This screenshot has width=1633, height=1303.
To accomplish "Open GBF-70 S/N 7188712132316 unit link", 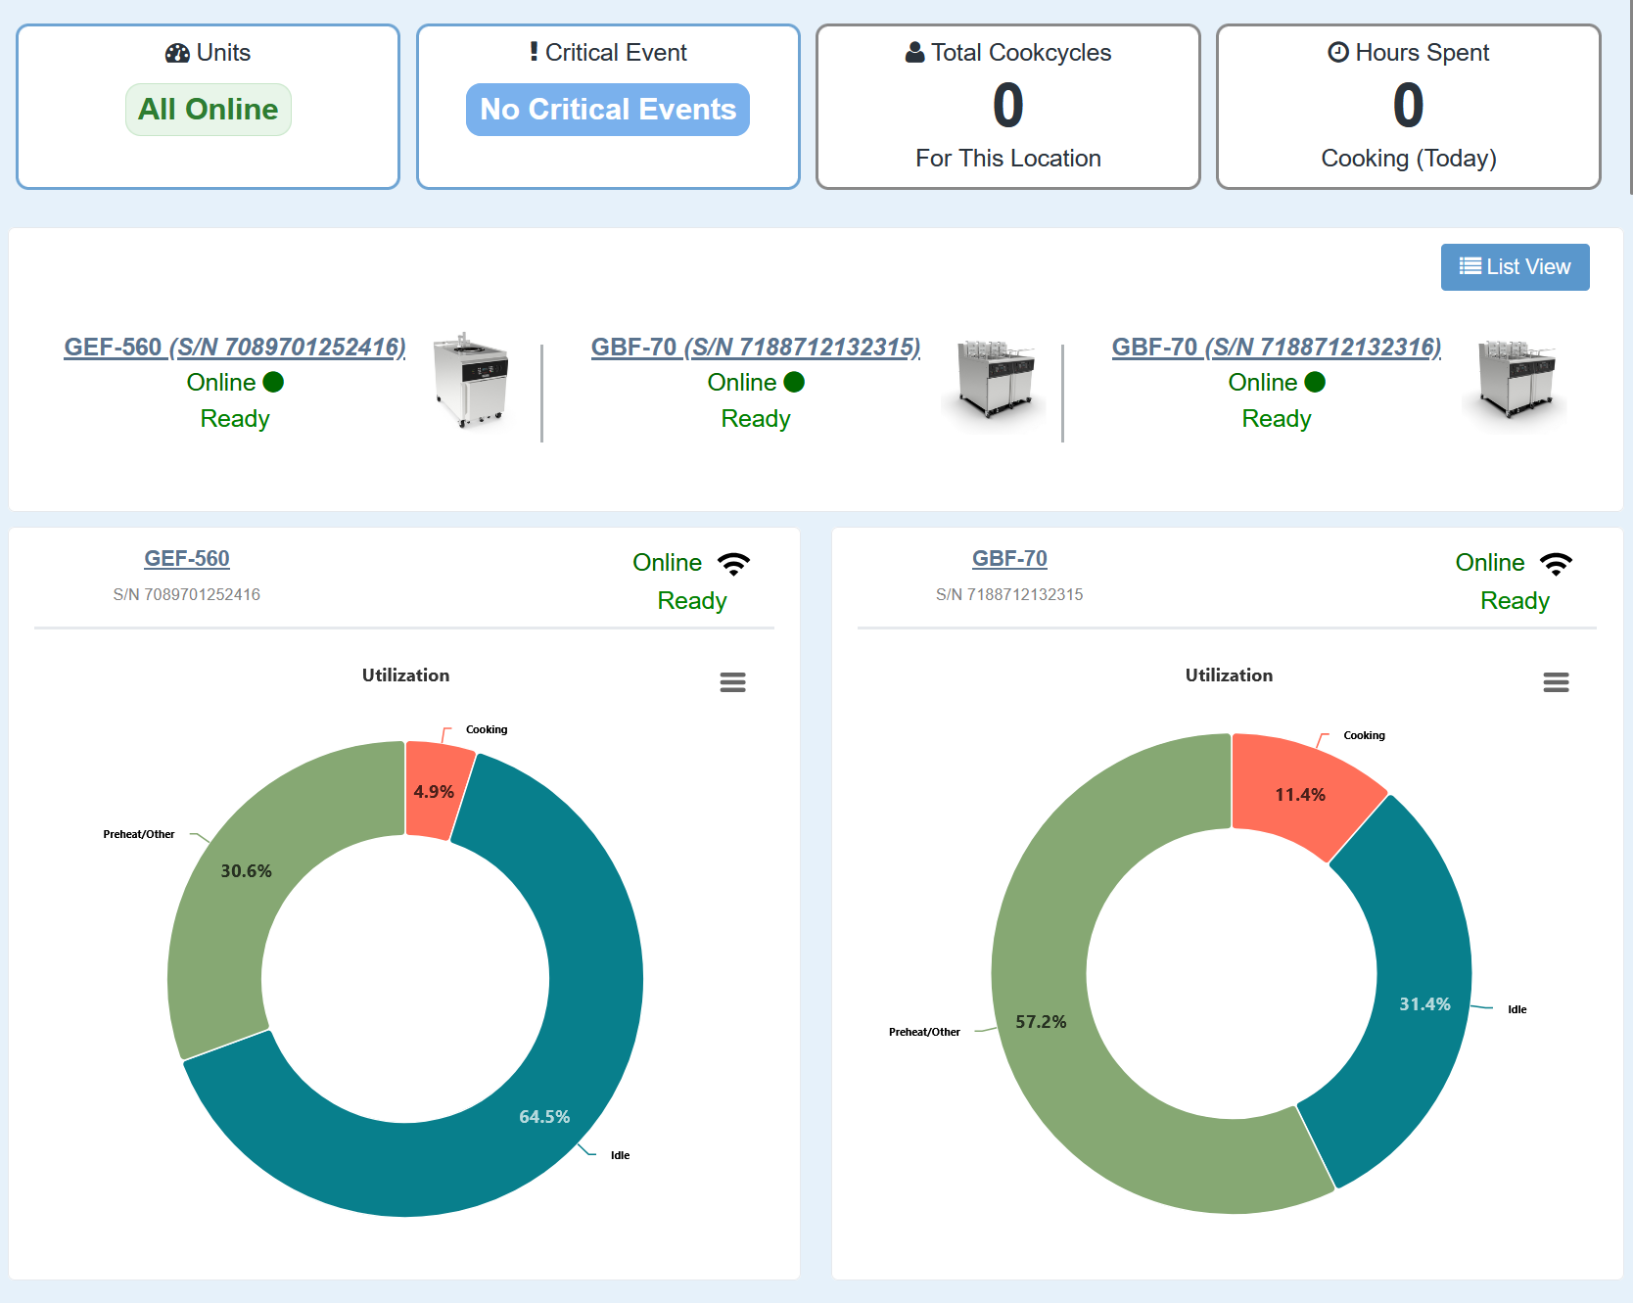I will [x=1276, y=348].
